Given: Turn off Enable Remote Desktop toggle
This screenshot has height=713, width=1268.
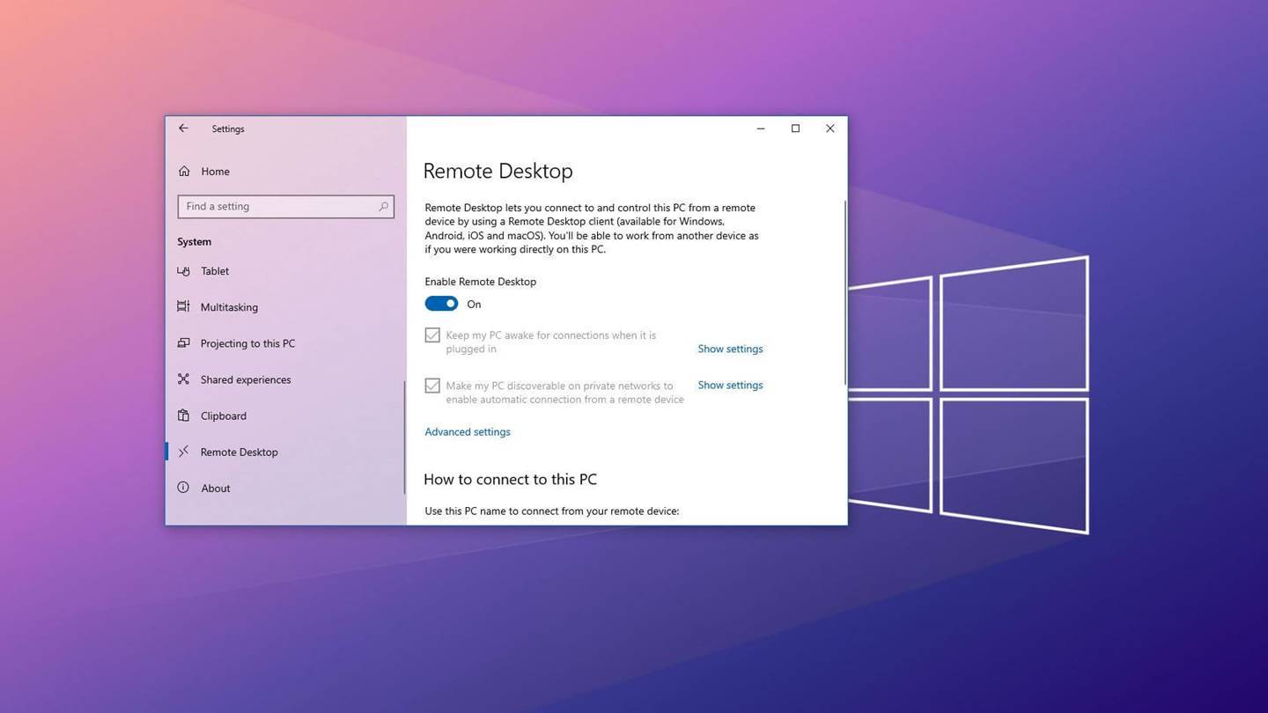Looking at the screenshot, I should click(x=441, y=304).
